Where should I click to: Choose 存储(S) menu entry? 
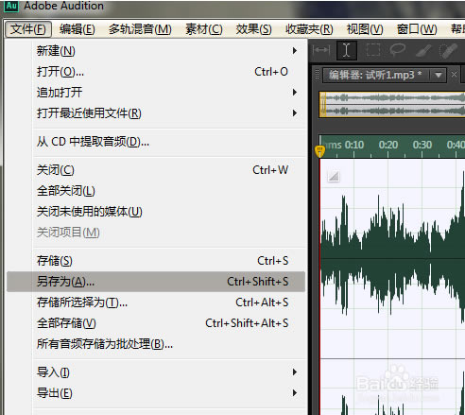[x=156, y=261]
